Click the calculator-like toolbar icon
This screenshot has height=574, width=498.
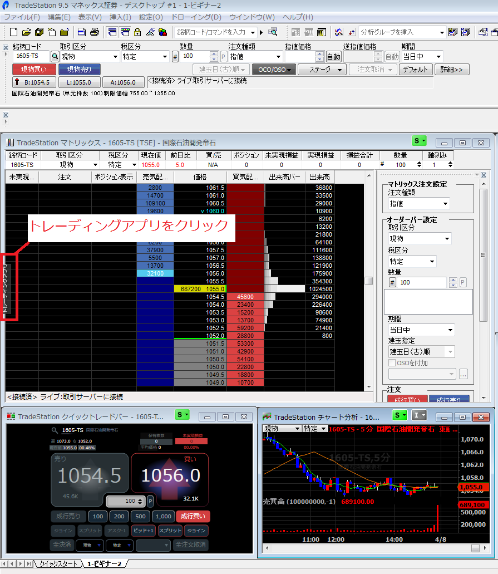(x=322, y=32)
